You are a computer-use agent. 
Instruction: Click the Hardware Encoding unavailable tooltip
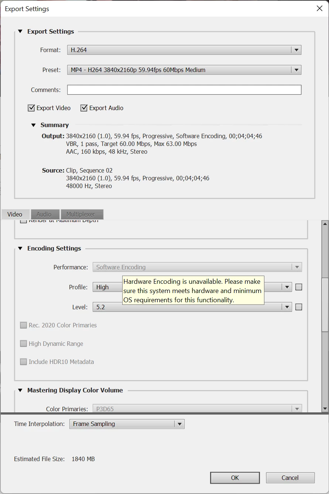pyautogui.click(x=193, y=290)
